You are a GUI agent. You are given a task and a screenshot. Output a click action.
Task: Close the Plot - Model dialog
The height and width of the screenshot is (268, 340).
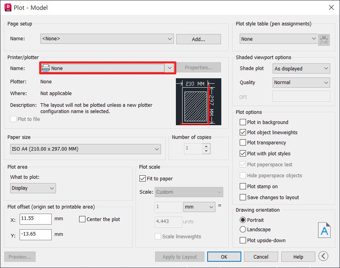tap(331, 7)
